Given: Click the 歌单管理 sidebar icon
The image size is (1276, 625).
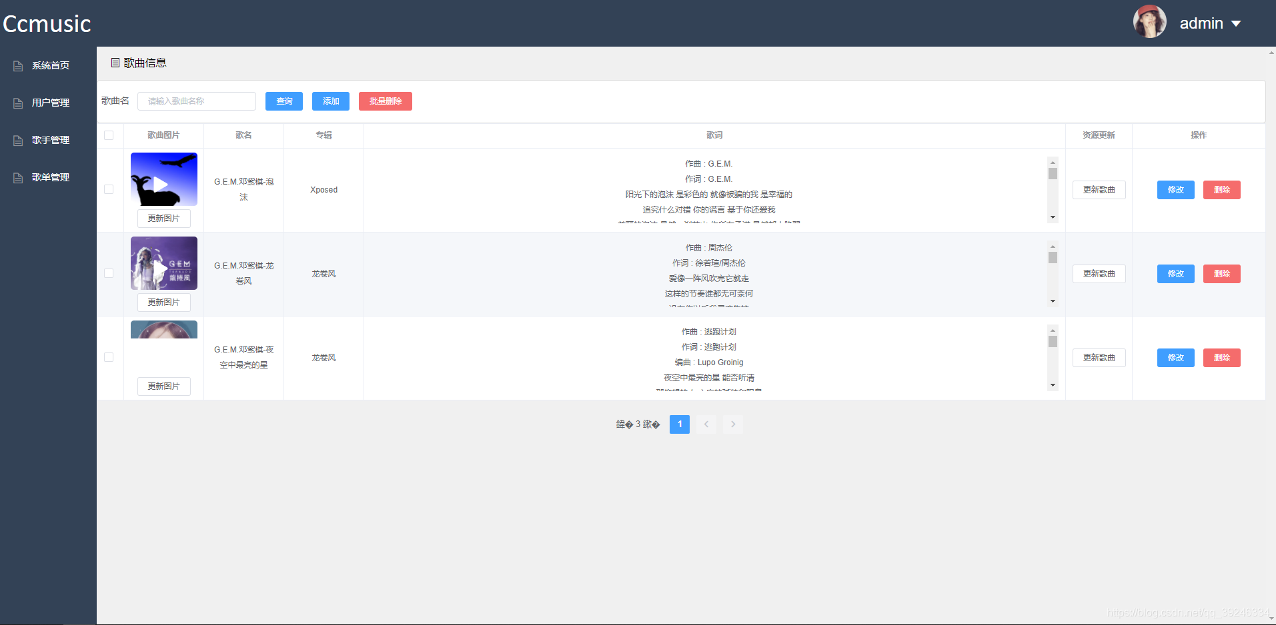Looking at the screenshot, I should (x=18, y=178).
